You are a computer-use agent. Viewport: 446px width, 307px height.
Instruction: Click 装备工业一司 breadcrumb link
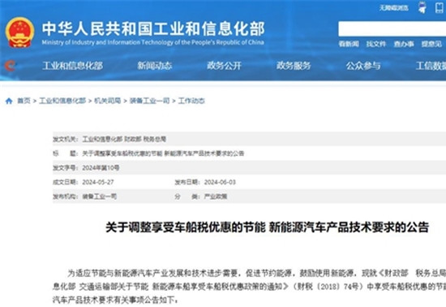coord(149,101)
